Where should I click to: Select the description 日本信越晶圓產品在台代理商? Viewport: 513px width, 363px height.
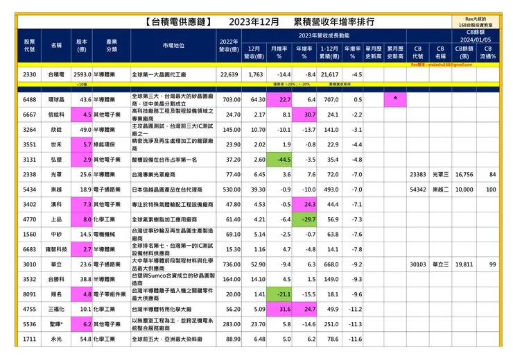point(167,189)
